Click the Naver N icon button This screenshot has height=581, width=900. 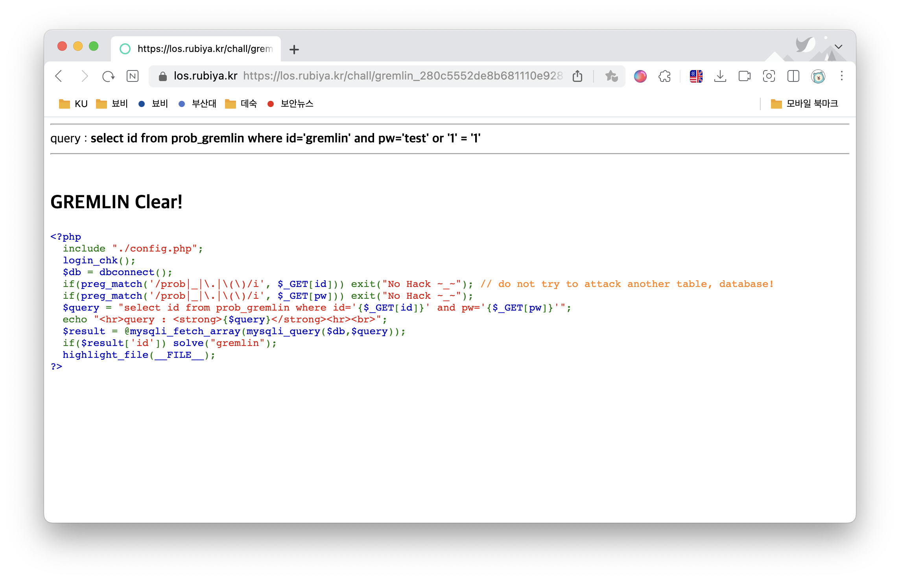133,76
